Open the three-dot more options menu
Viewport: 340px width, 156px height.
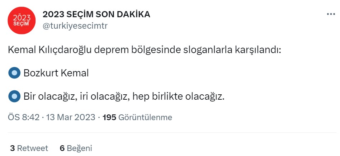[x=331, y=14]
